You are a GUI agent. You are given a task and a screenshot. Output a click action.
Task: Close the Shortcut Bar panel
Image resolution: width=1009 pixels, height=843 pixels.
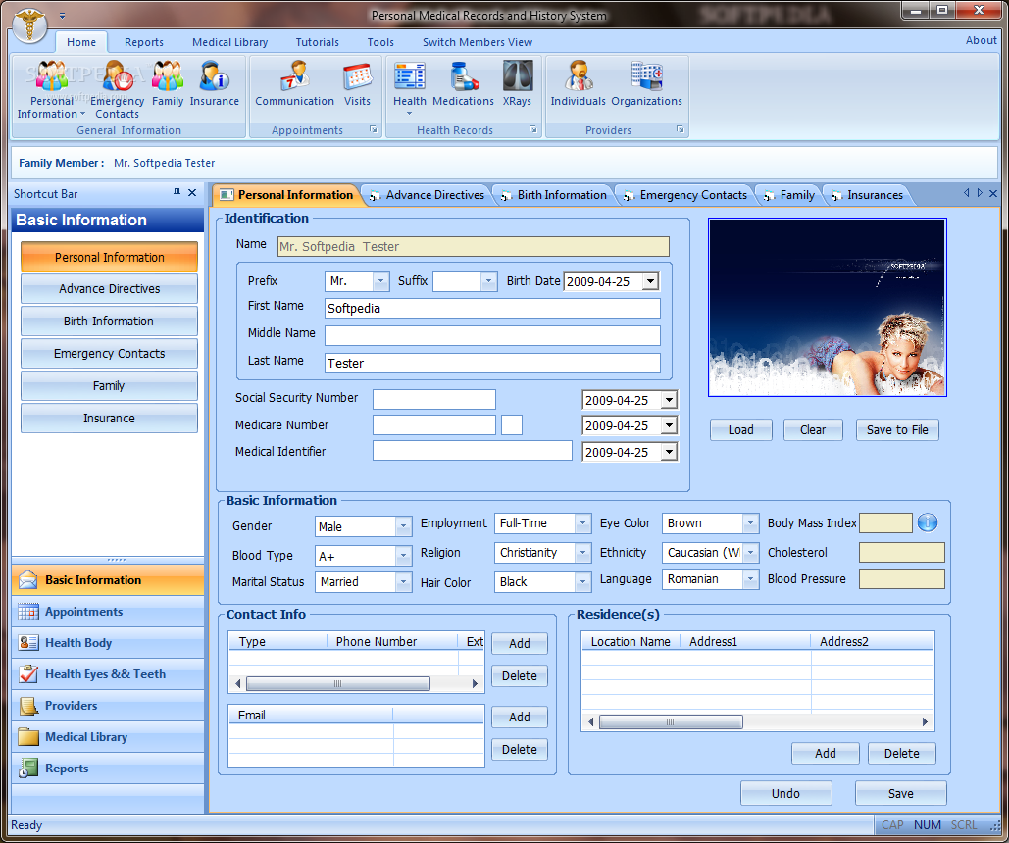pos(192,192)
